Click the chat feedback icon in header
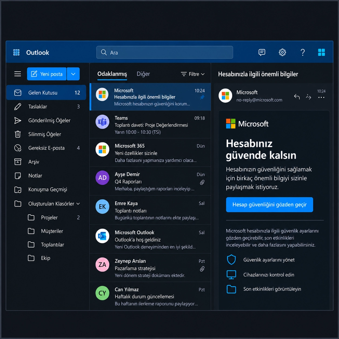The height and width of the screenshot is (339, 339). (262, 52)
